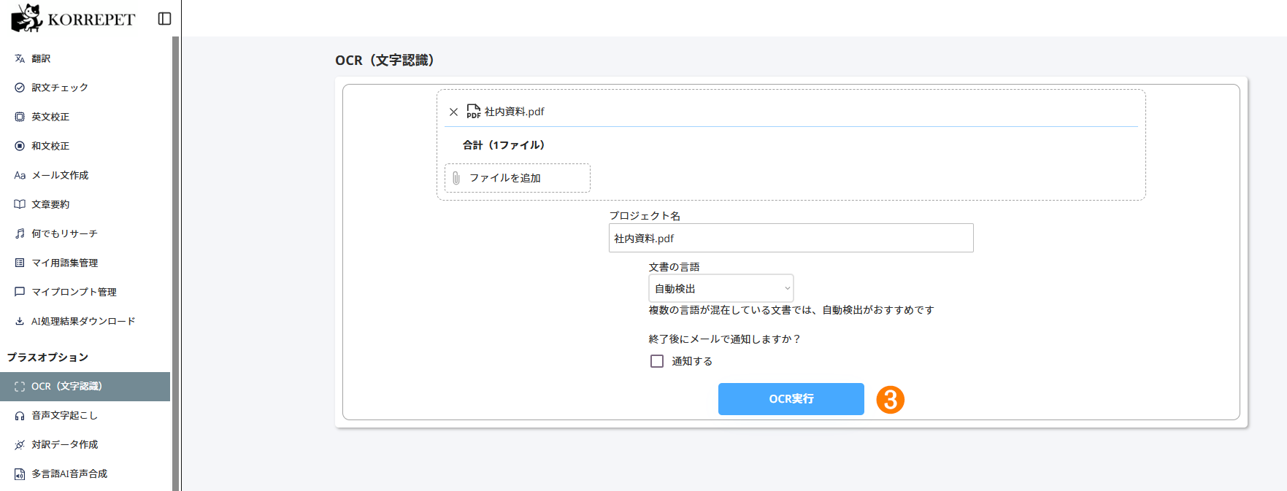Image resolution: width=1287 pixels, height=491 pixels.
Task: Collapse the sidebar with the panel toggle icon
Action: [165, 19]
